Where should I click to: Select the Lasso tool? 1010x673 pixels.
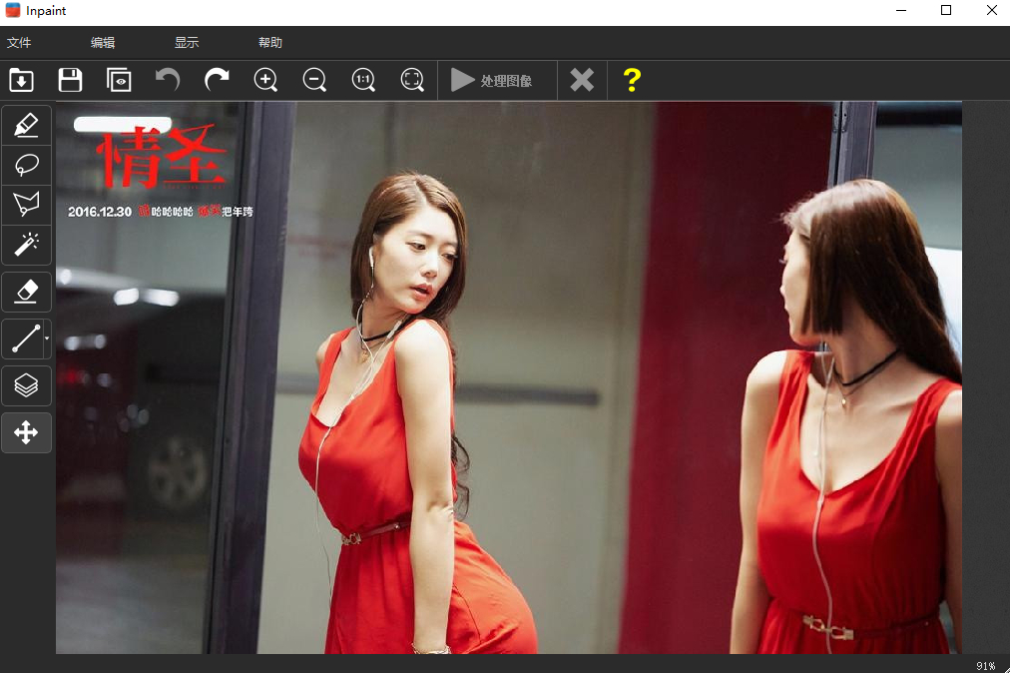point(26,165)
